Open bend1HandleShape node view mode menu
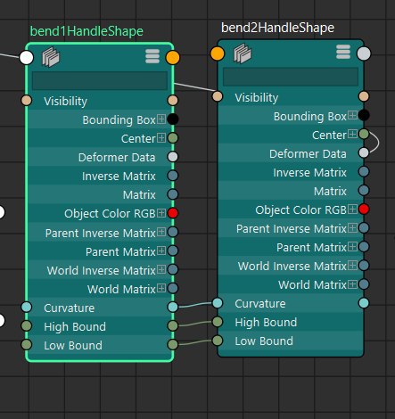Viewport: 395px width, 419px height. (152, 56)
